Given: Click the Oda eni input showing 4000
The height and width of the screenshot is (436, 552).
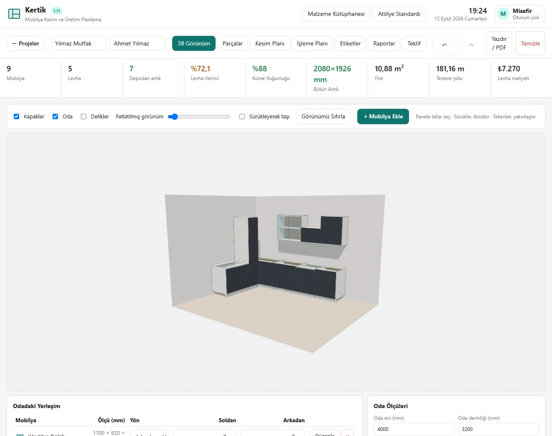Looking at the screenshot, I should (x=414, y=429).
